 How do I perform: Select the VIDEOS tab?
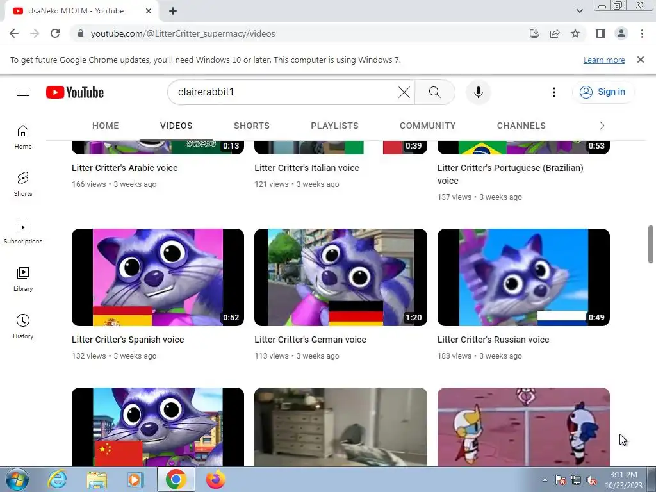(176, 126)
